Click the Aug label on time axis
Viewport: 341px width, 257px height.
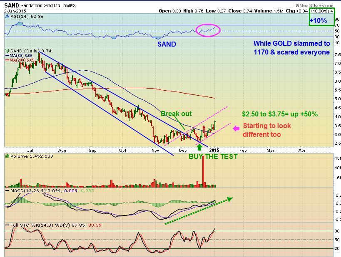pyautogui.click(x=62, y=151)
